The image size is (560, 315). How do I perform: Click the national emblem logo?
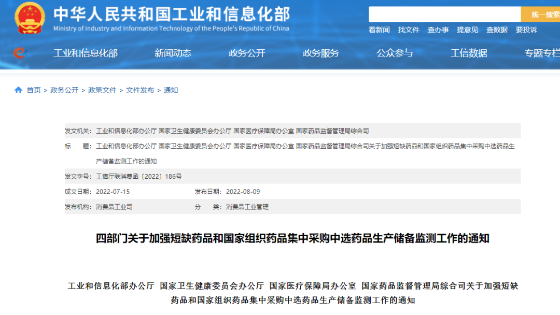pyautogui.click(x=30, y=18)
